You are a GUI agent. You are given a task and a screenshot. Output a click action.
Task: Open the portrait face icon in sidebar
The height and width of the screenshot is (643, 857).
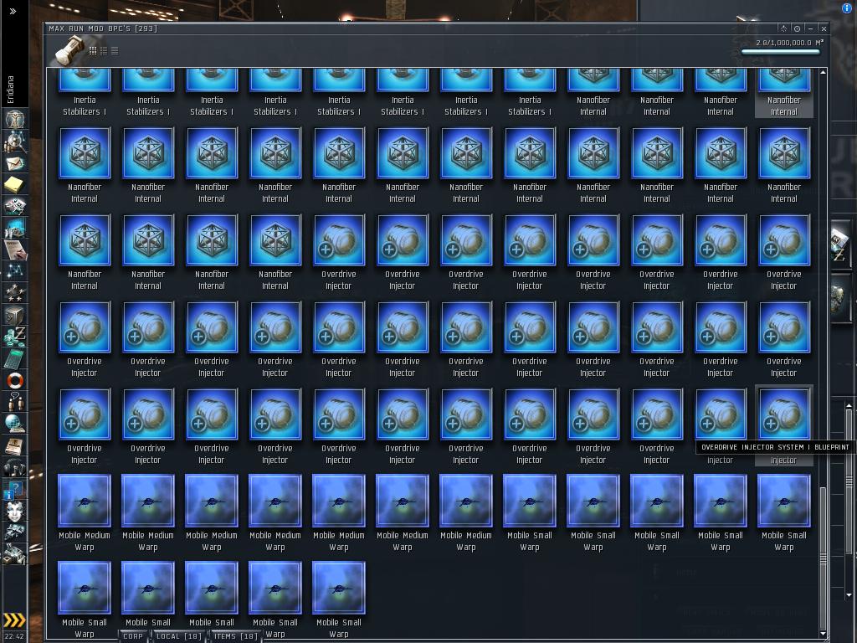click(x=15, y=511)
